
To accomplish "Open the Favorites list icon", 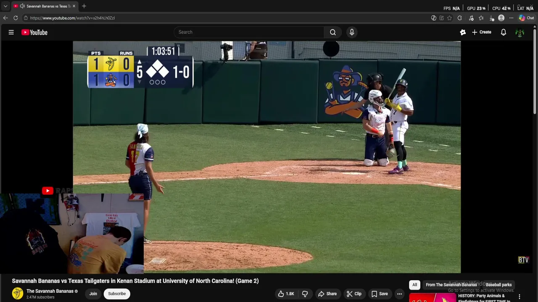I will pos(481,18).
